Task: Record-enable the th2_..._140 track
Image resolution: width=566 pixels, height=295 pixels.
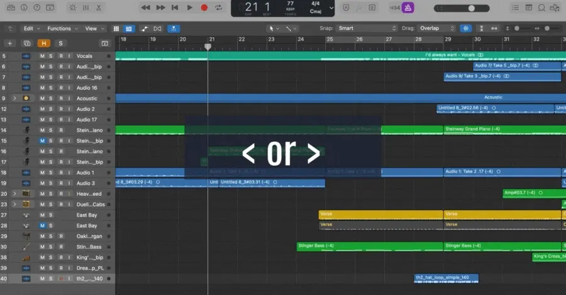Action: pos(61,279)
